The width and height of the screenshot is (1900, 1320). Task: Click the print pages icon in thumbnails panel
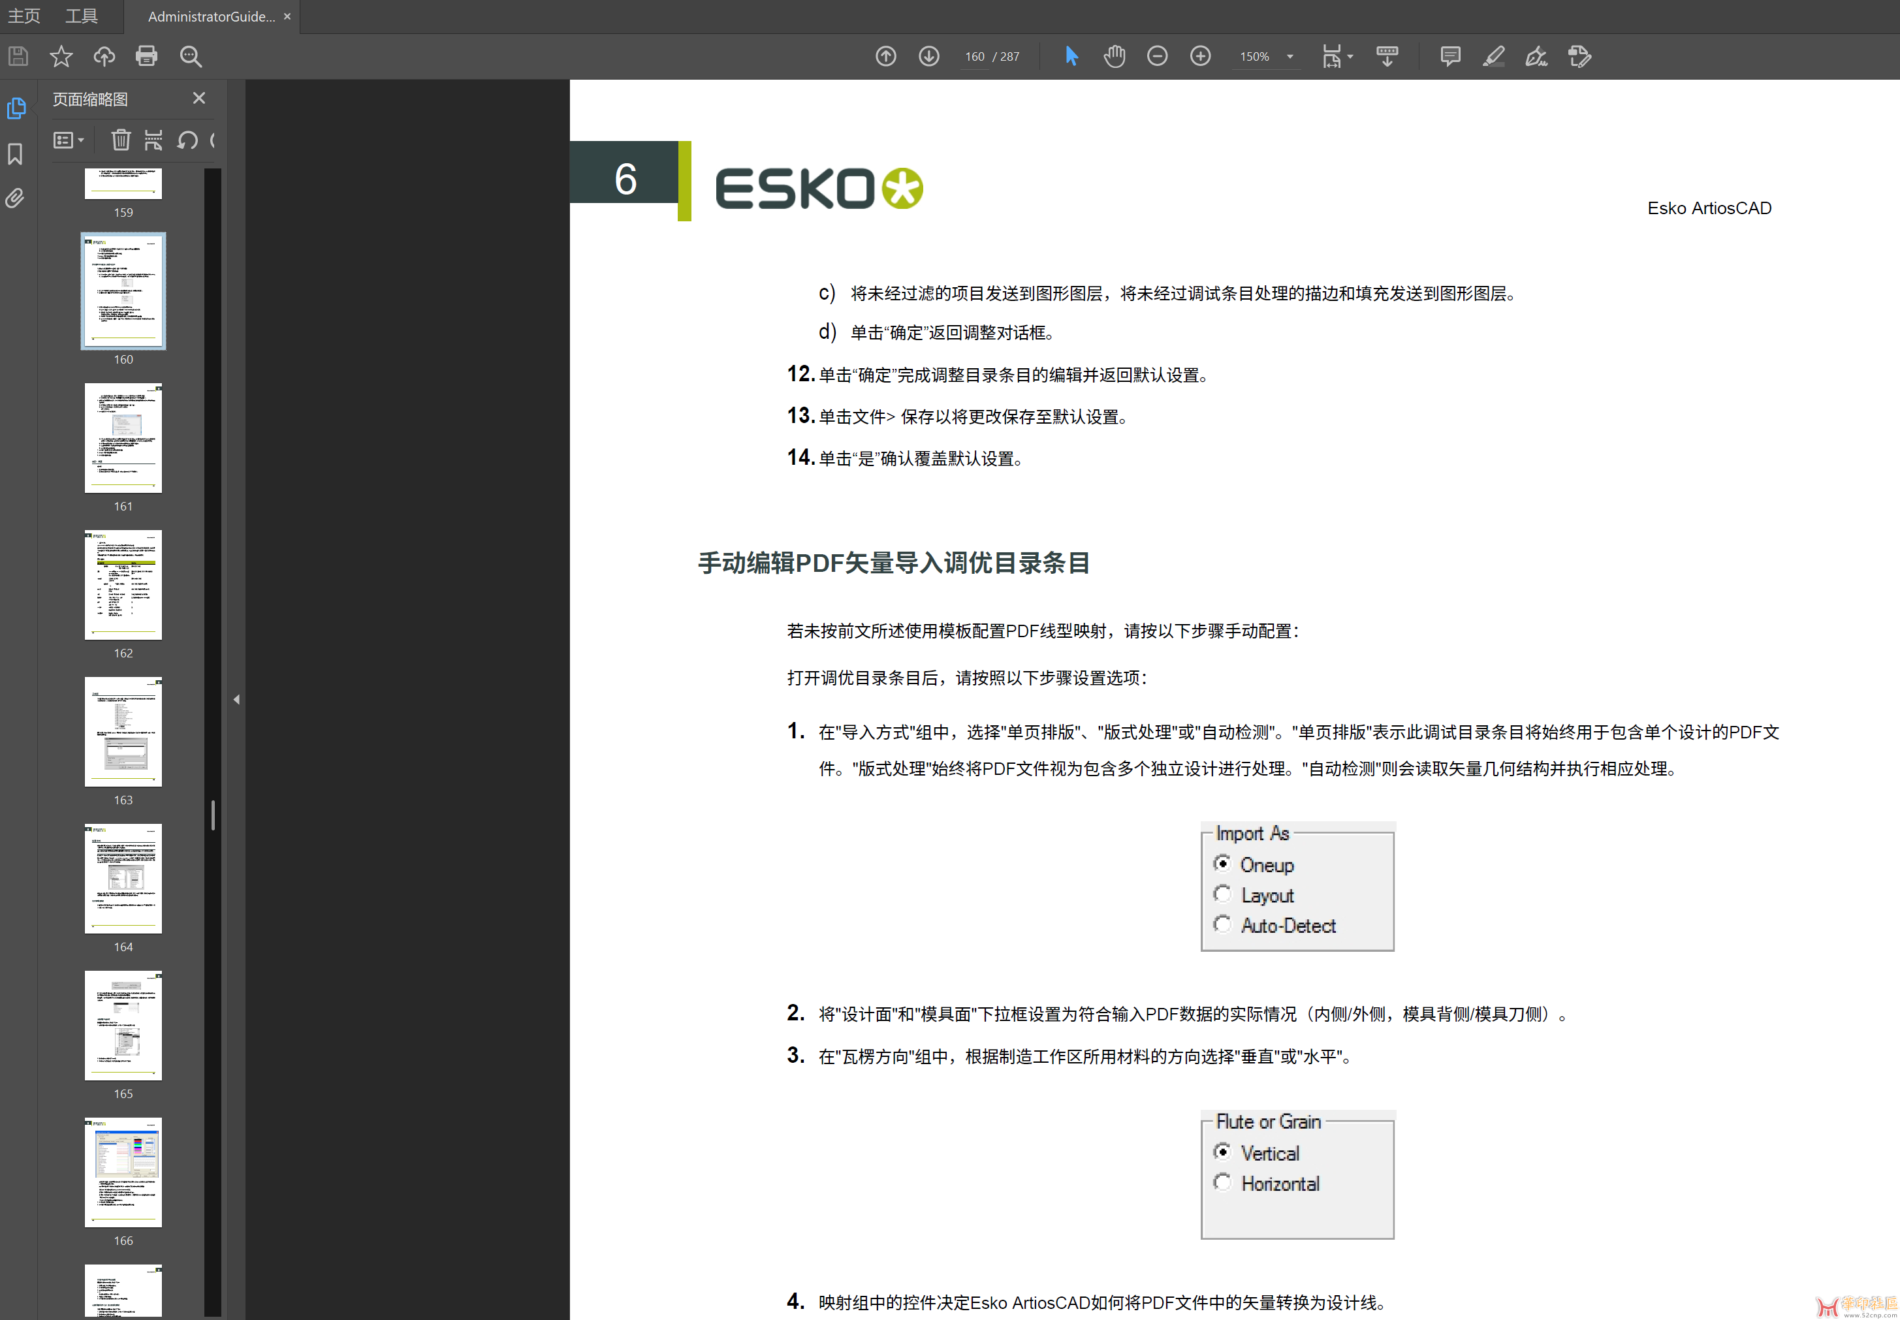(x=154, y=140)
